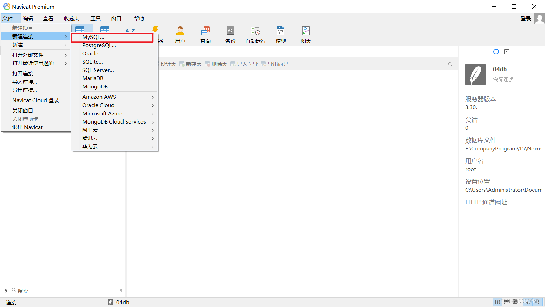545x307 pixels.
Task: Show the general info panel icon
Action: [x=496, y=52]
